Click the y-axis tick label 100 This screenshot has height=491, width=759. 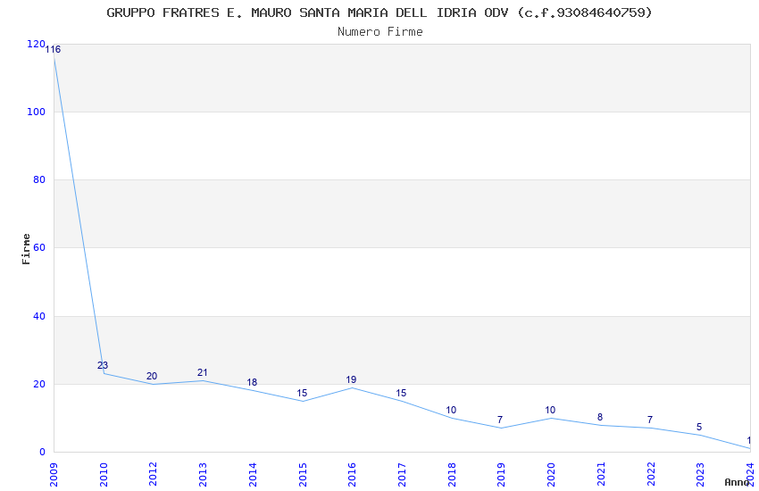[36, 112]
